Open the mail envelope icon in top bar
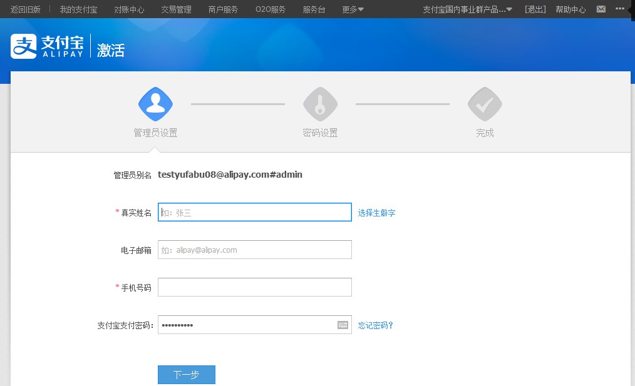The image size is (635, 386). [x=601, y=9]
